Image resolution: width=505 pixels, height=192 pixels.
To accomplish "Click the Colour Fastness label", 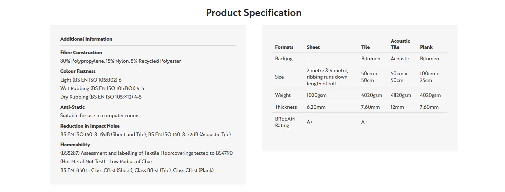I will 78,71.
